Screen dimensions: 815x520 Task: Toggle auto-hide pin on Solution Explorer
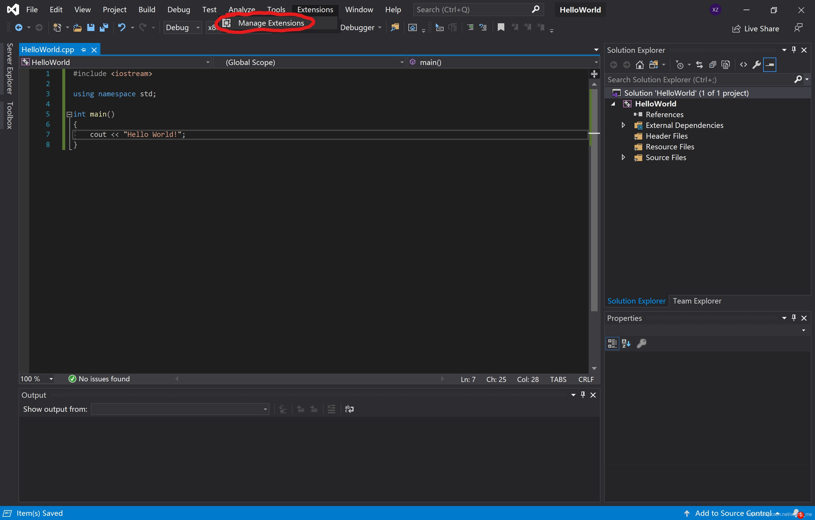pyautogui.click(x=794, y=50)
